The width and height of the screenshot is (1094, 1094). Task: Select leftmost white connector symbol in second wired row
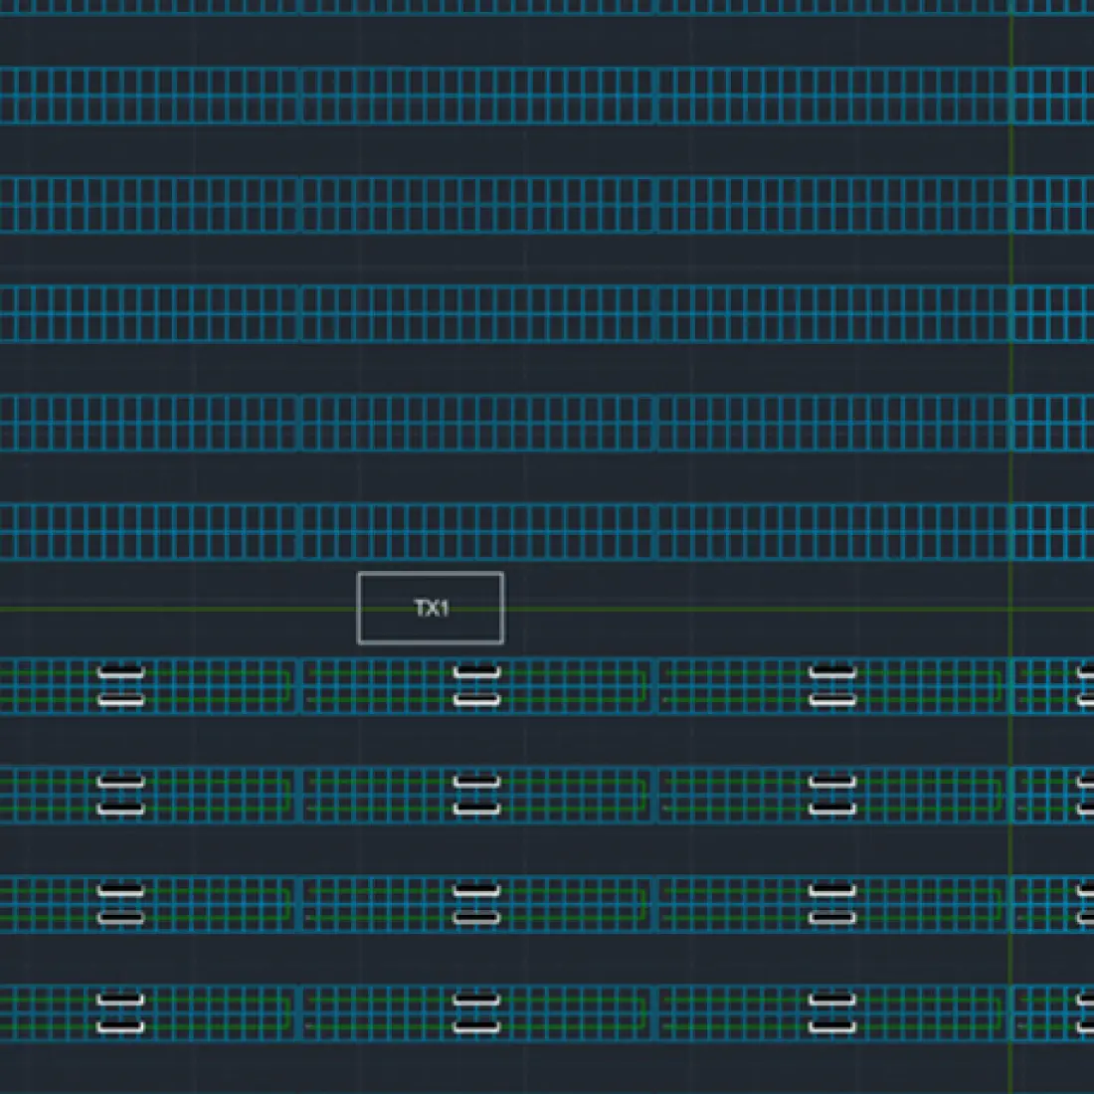point(121,796)
